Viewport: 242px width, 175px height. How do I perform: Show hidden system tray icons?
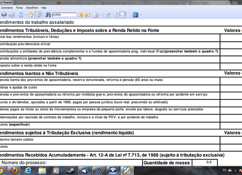[235, 170]
